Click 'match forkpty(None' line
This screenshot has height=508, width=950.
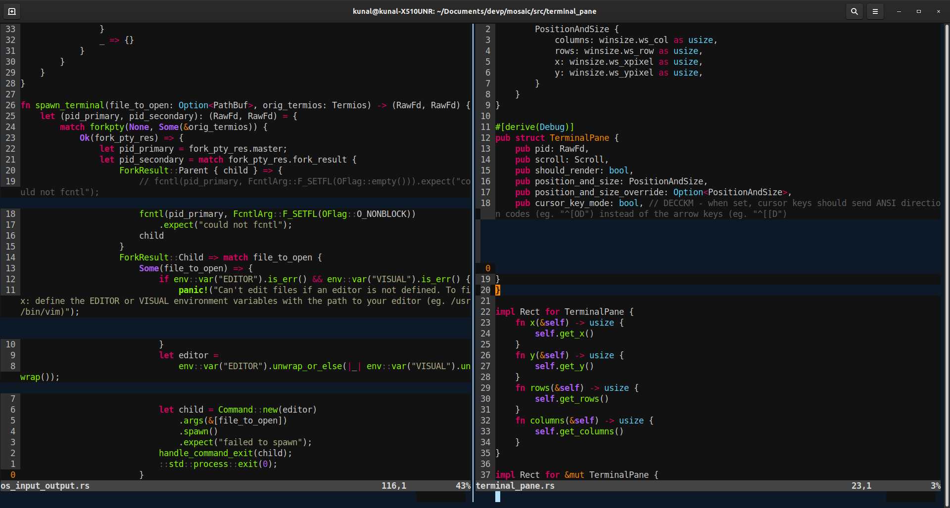point(164,127)
